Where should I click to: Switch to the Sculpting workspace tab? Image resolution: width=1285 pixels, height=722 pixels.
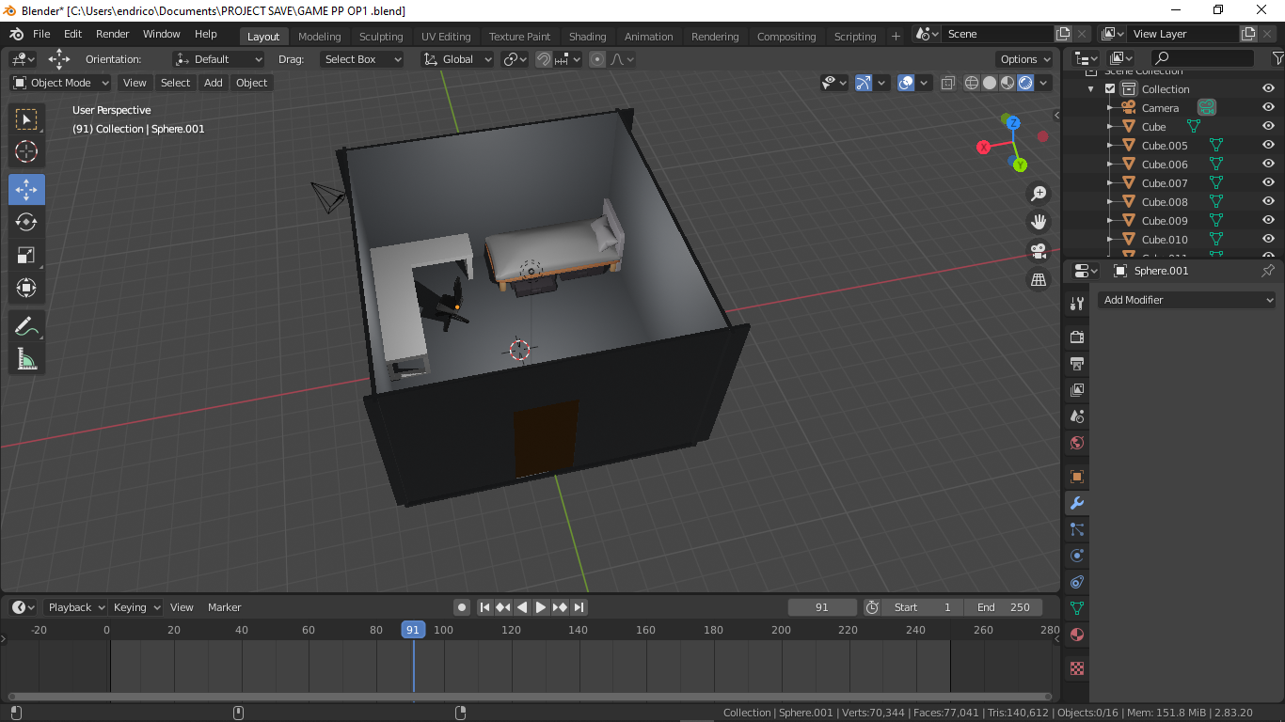[380, 37]
